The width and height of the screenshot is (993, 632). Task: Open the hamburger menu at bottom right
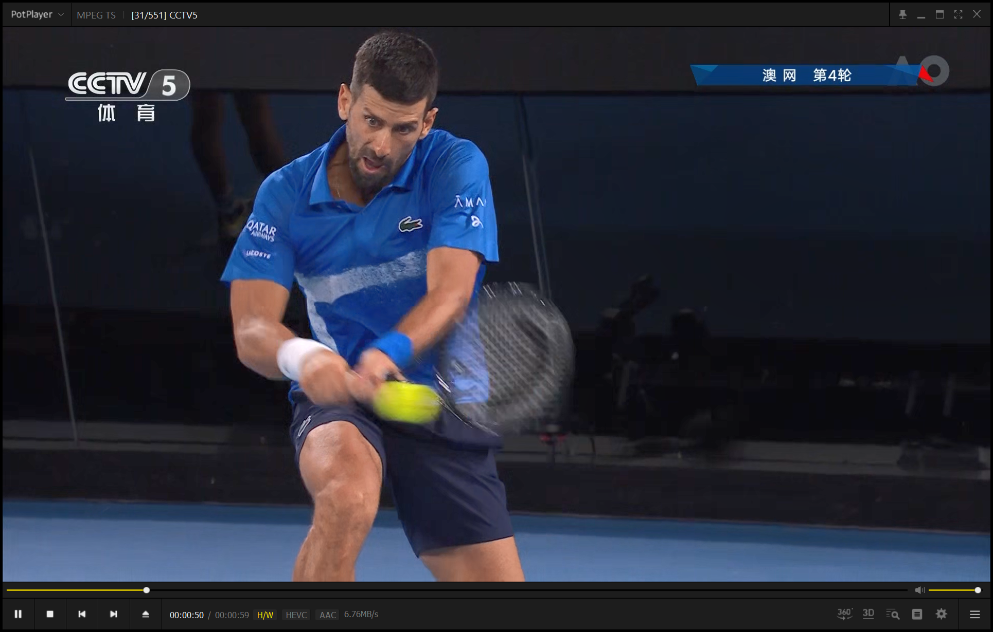tap(974, 614)
